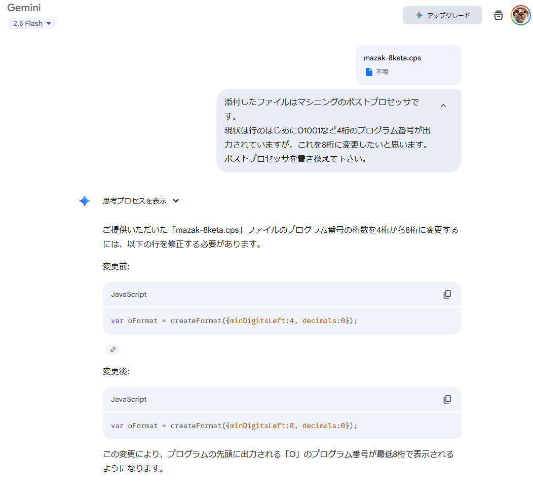Click the 変更後: heading text
The width and height of the screenshot is (533, 489).
click(116, 372)
